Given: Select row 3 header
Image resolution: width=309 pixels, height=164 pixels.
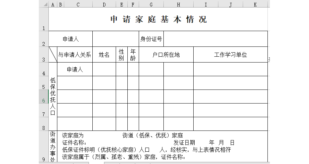Looking at the screenshot, I should coord(44,55).
